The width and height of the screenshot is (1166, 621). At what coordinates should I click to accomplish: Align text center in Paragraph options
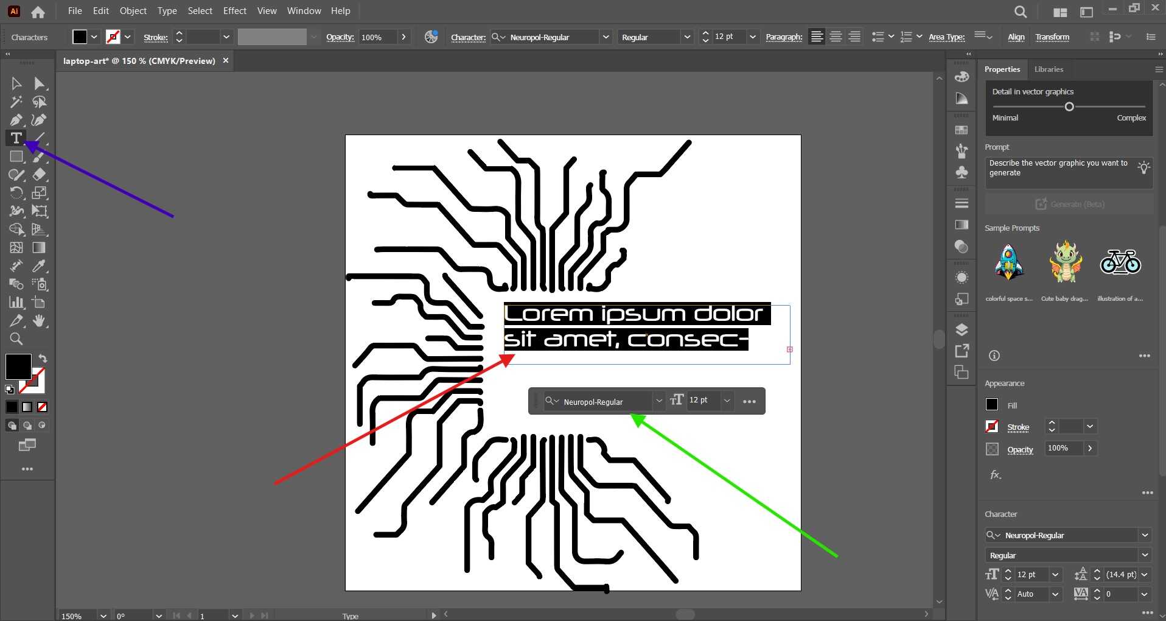click(x=836, y=37)
